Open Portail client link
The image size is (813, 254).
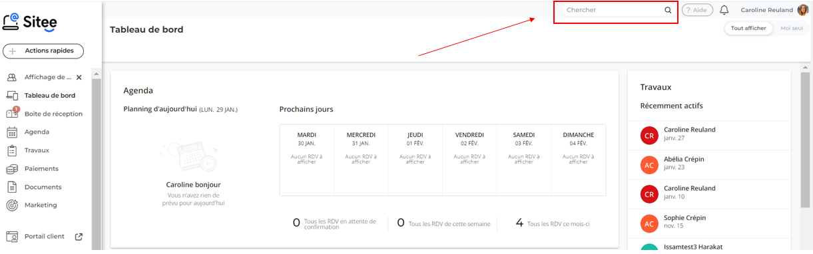click(45, 237)
